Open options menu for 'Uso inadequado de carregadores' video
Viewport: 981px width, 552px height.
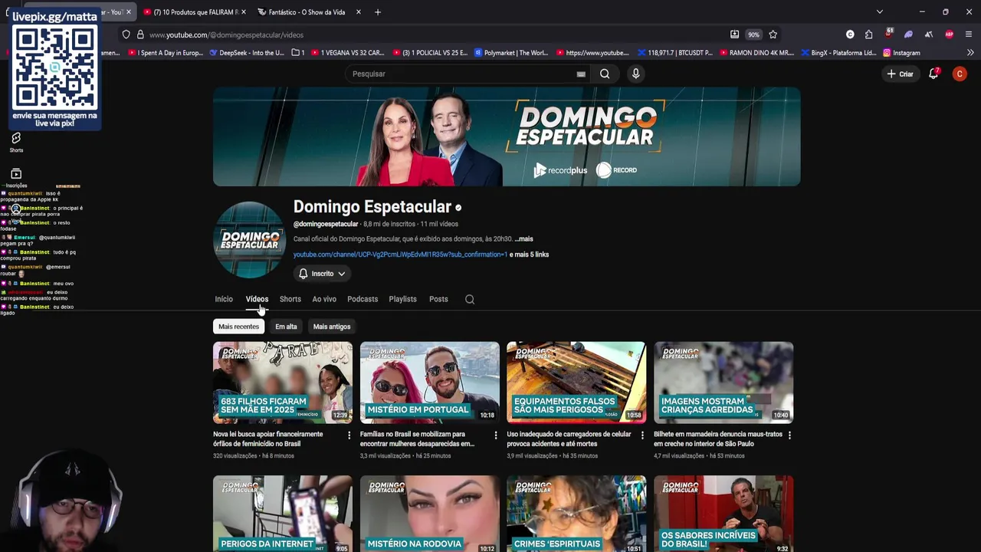point(642,435)
